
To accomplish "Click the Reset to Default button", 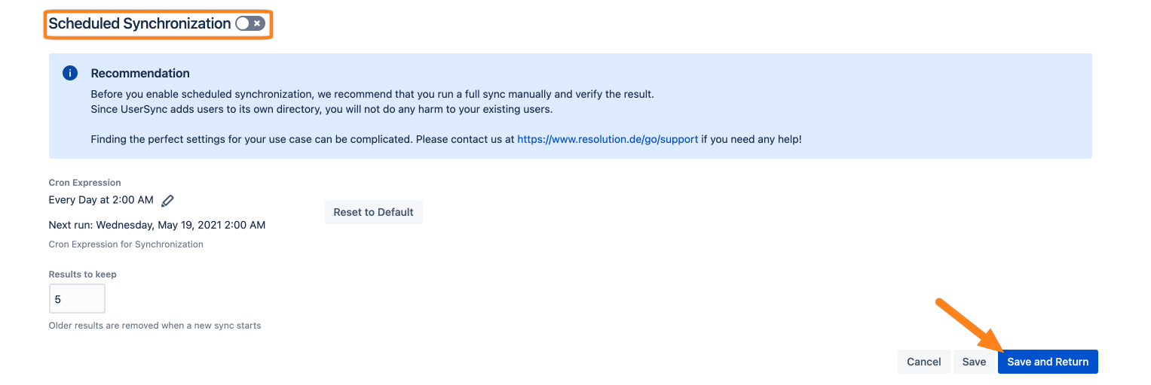I will click(x=374, y=212).
